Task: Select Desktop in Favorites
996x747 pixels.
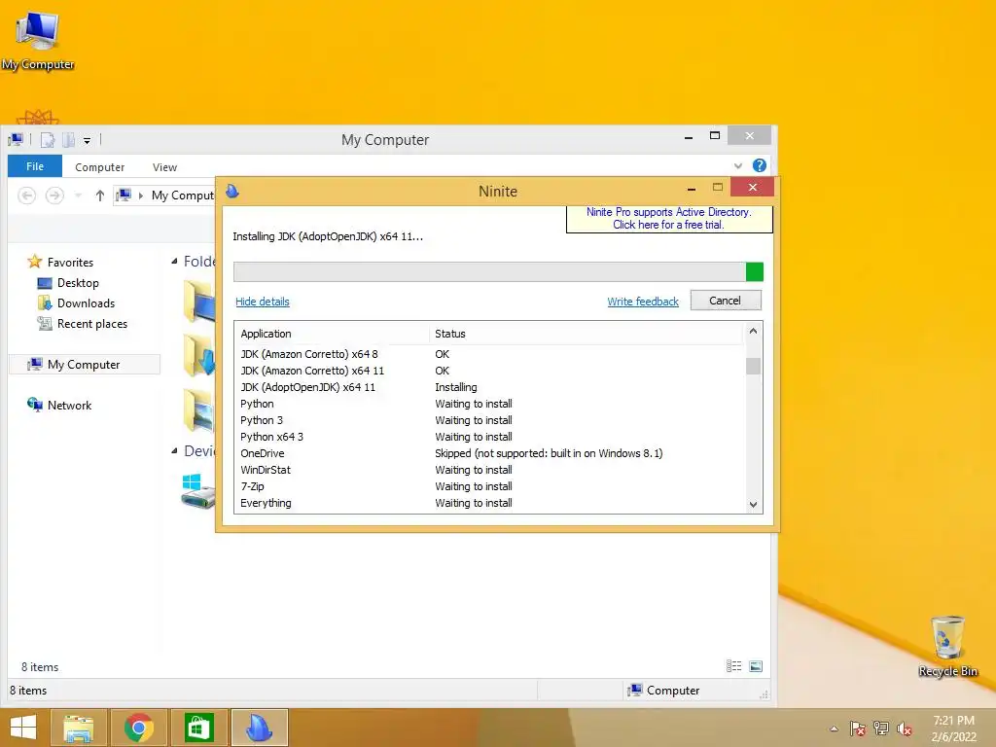Action: click(78, 283)
